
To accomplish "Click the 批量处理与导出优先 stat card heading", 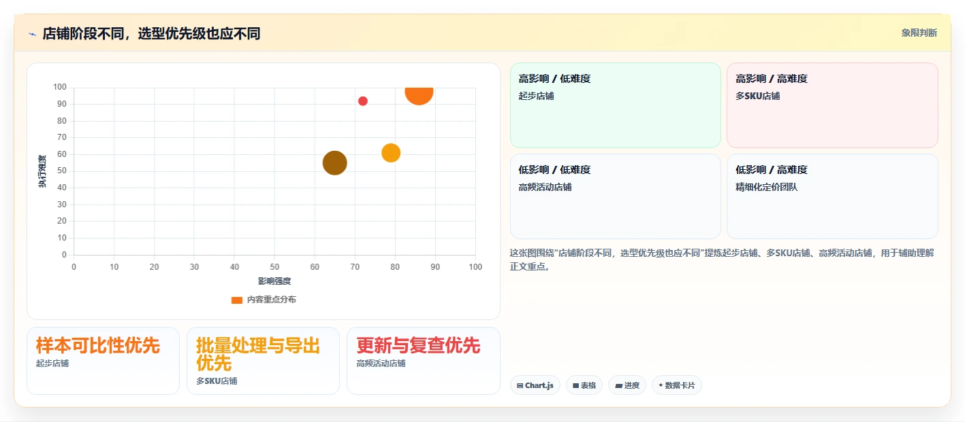I will tap(258, 354).
